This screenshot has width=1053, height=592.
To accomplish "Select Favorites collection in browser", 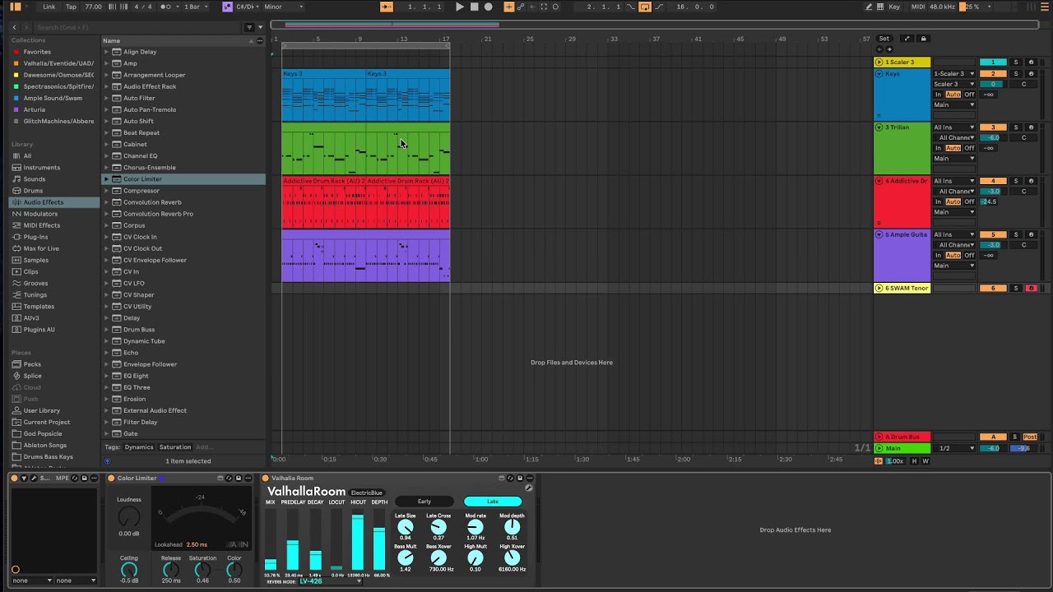I will pos(36,52).
